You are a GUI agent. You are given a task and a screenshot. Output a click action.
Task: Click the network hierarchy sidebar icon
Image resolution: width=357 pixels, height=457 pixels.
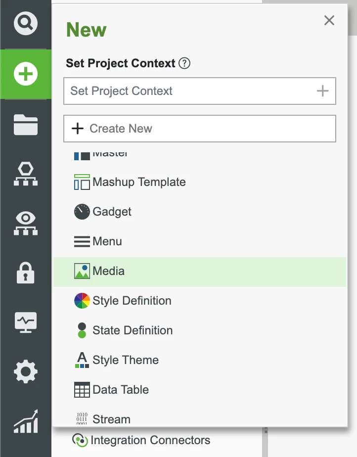click(x=26, y=174)
